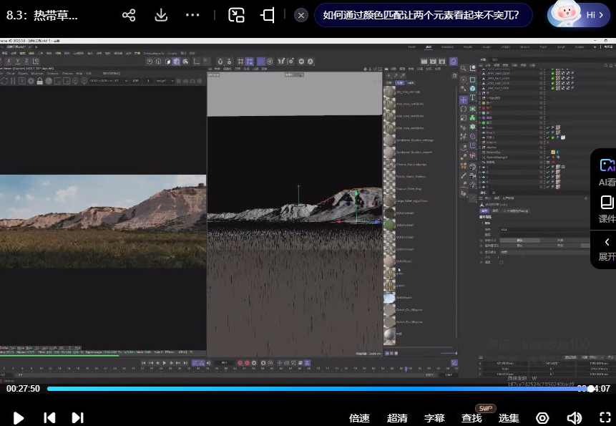616x426 pixels.
Task: Mute the video with the speaker icon
Action: [x=574, y=417]
